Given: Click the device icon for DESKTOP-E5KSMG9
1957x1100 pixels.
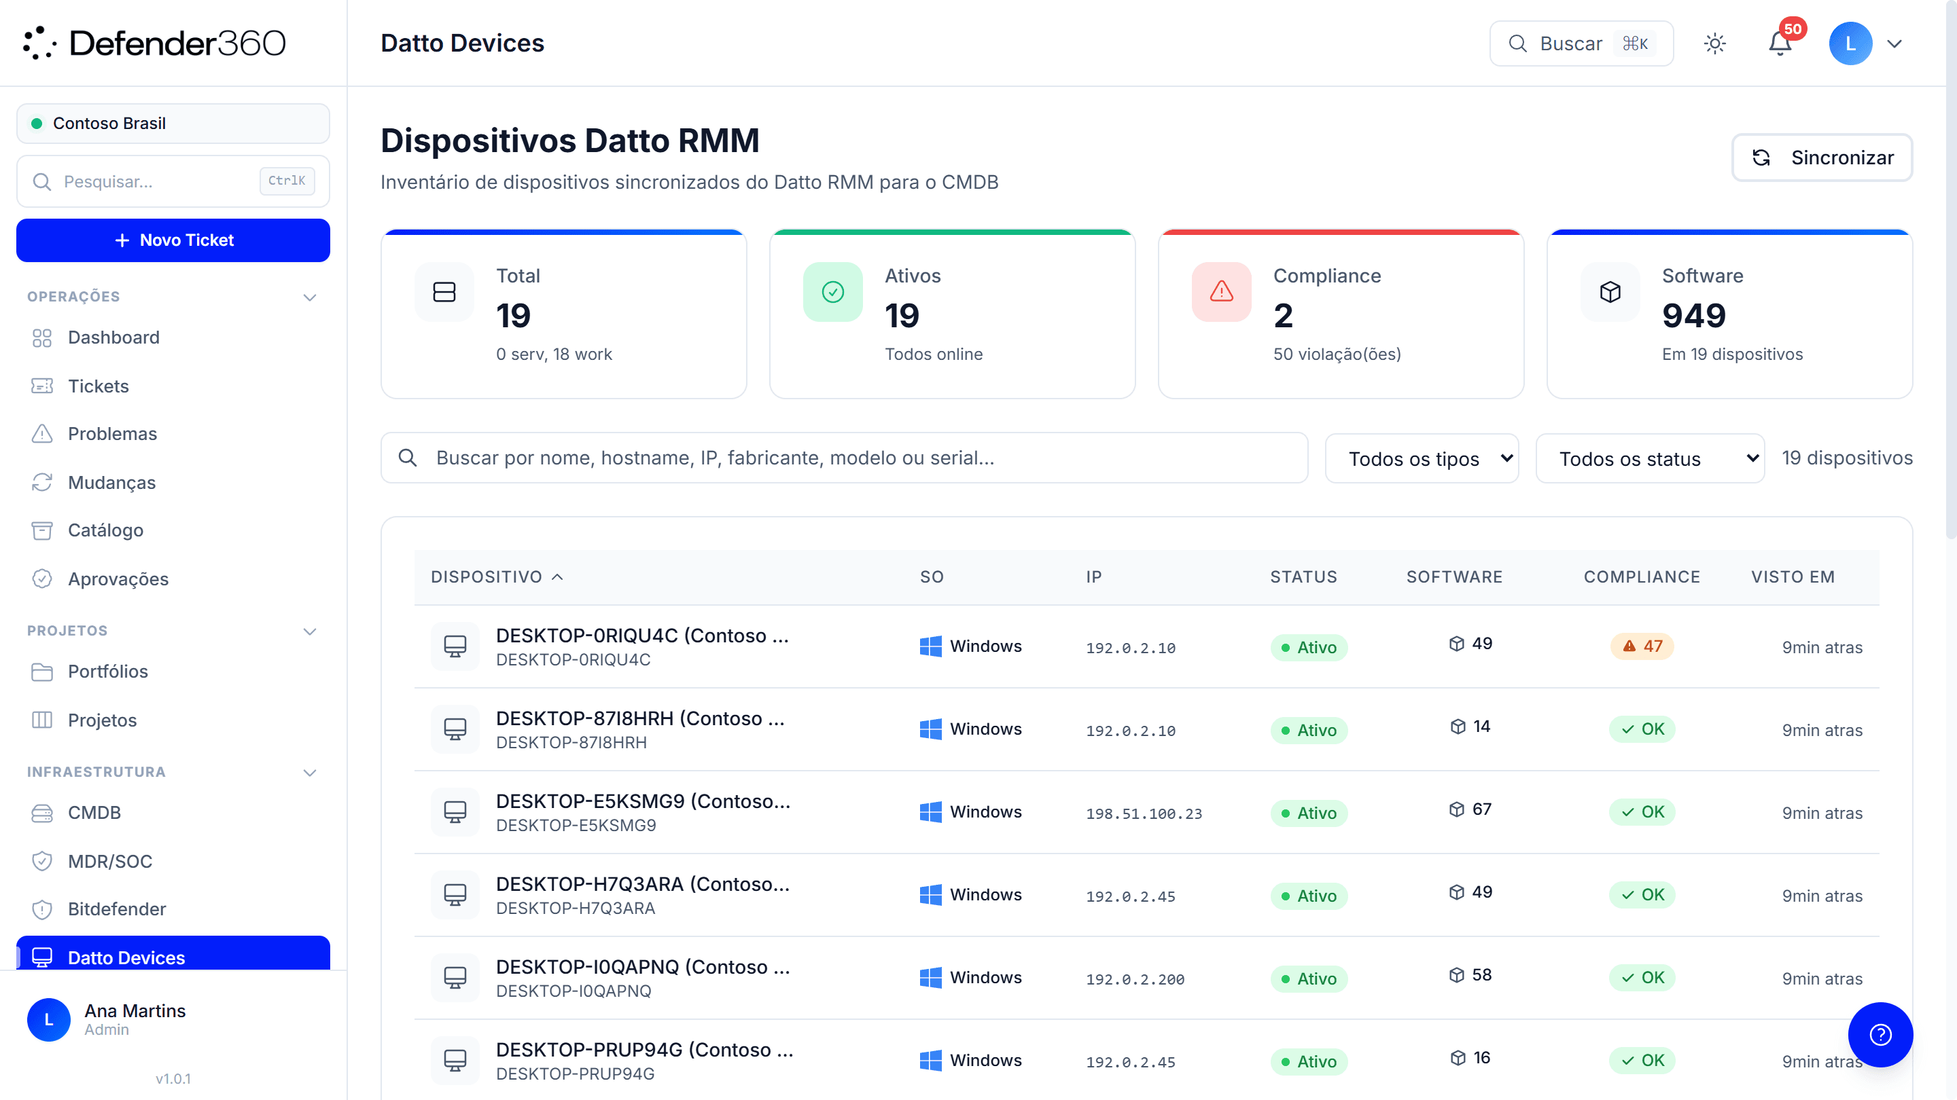Looking at the screenshot, I should [x=455, y=811].
